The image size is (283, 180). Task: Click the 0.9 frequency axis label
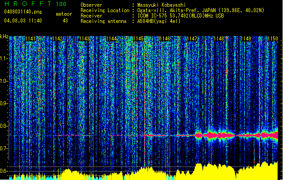pos(4,103)
